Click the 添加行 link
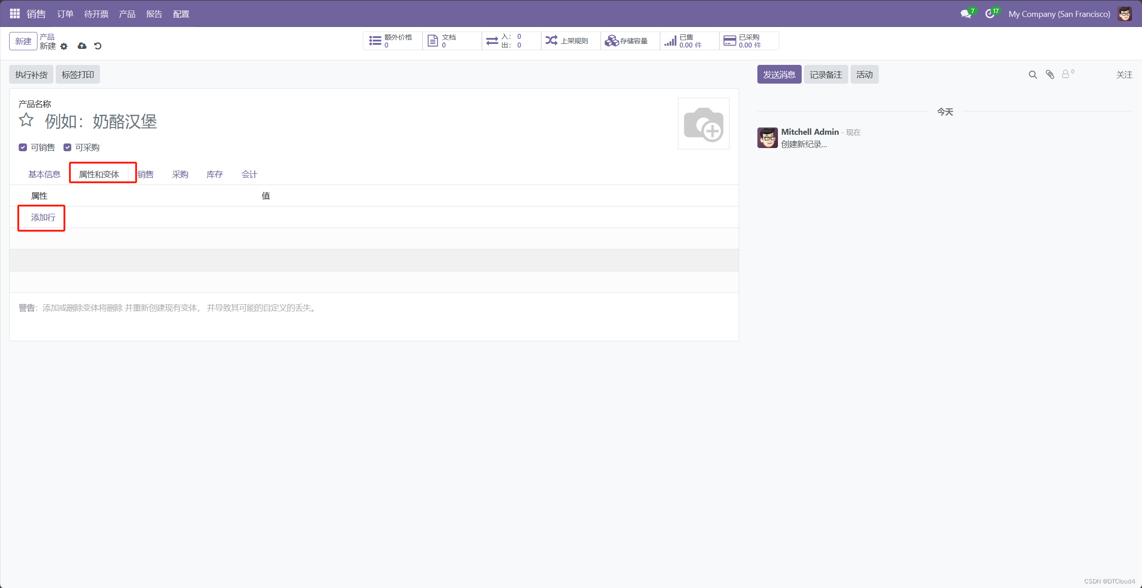Viewport: 1142px width, 588px height. point(43,217)
